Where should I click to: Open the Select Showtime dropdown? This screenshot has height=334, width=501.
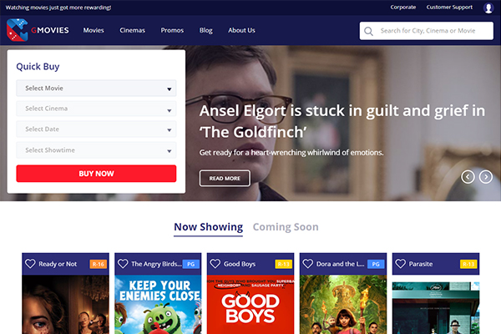(x=96, y=150)
